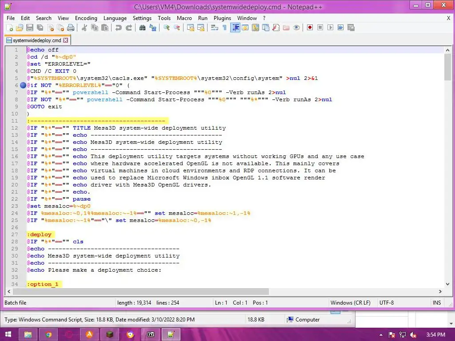Toggle Show All Characters pilcrow button
This screenshot has width=455, height=341.
(x=224, y=28)
